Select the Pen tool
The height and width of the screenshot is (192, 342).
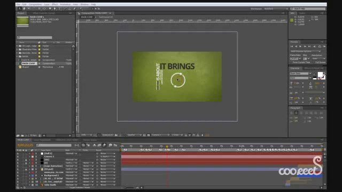55,9
